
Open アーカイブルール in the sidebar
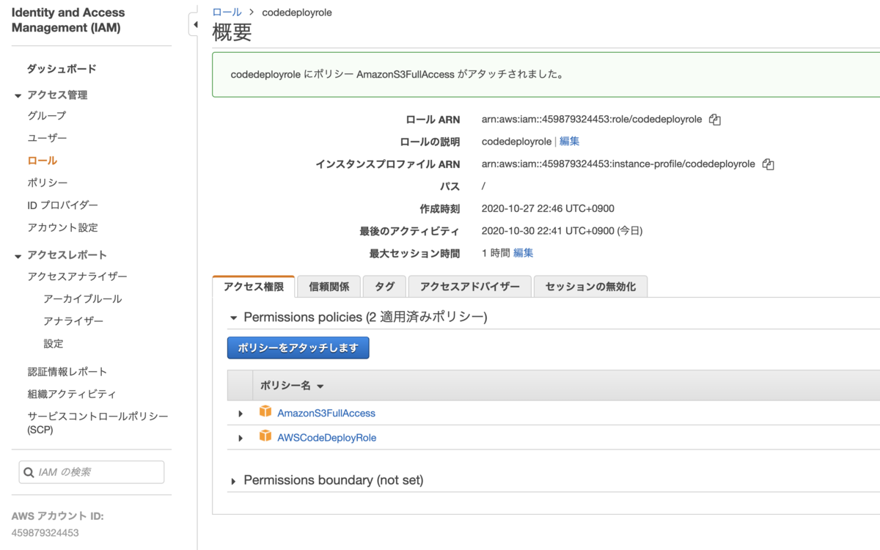[x=82, y=298]
